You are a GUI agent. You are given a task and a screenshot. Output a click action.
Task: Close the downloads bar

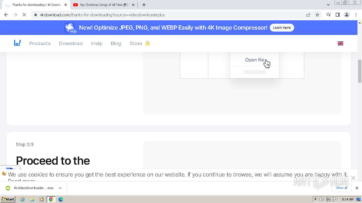(357, 188)
